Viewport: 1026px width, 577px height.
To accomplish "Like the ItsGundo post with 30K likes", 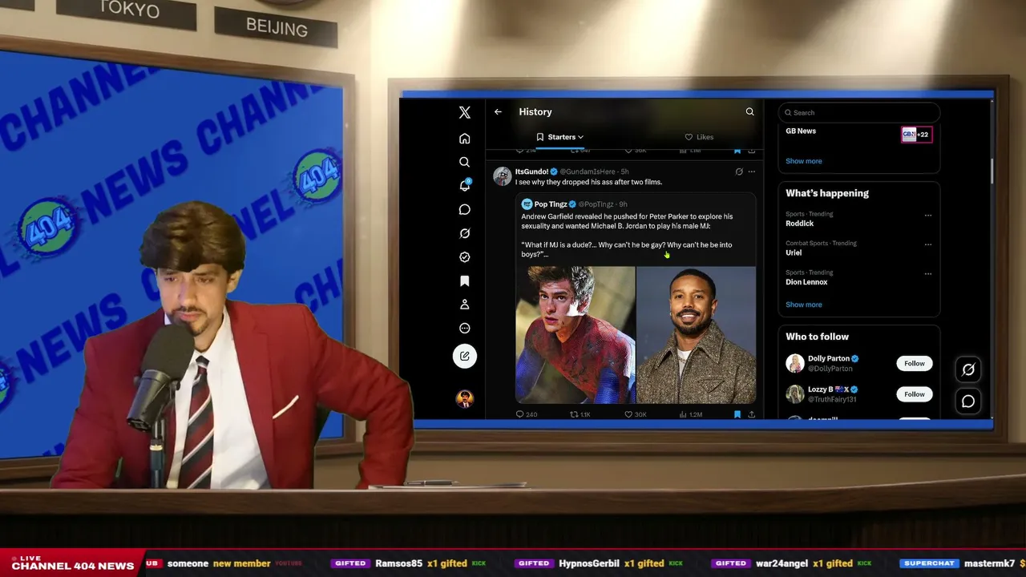I will tap(635, 414).
